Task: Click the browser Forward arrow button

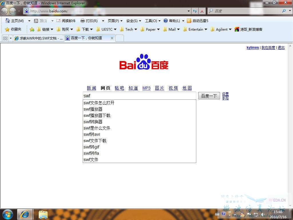Action: point(13,11)
